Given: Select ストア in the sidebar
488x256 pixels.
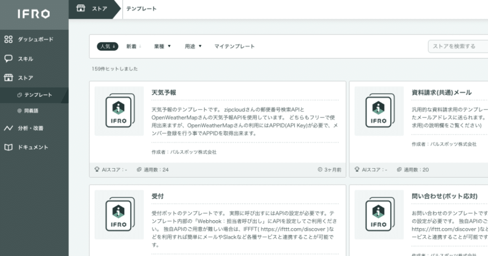Looking at the screenshot, I should coord(25,78).
